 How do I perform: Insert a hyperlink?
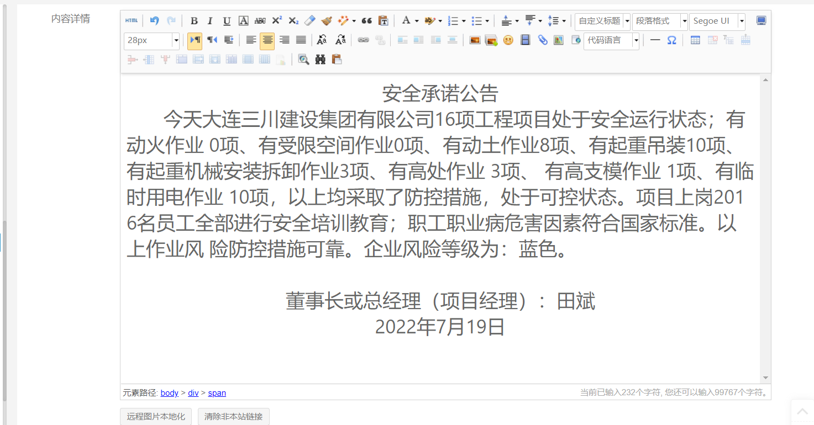tap(363, 40)
